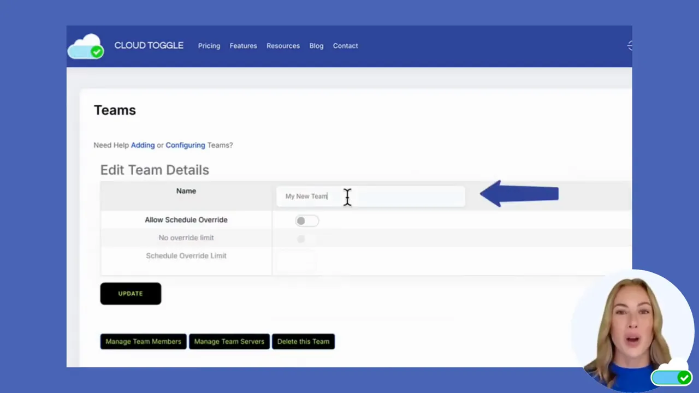Open Manage Team Servers
This screenshot has width=699, height=393.
pyautogui.click(x=229, y=341)
